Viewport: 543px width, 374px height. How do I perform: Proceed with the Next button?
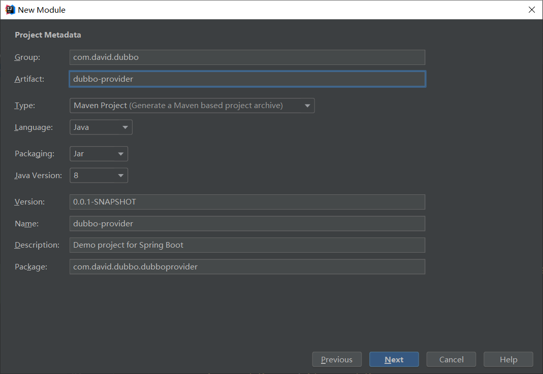tap(394, 359)
